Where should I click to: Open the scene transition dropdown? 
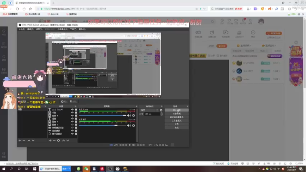coord(149,110)
